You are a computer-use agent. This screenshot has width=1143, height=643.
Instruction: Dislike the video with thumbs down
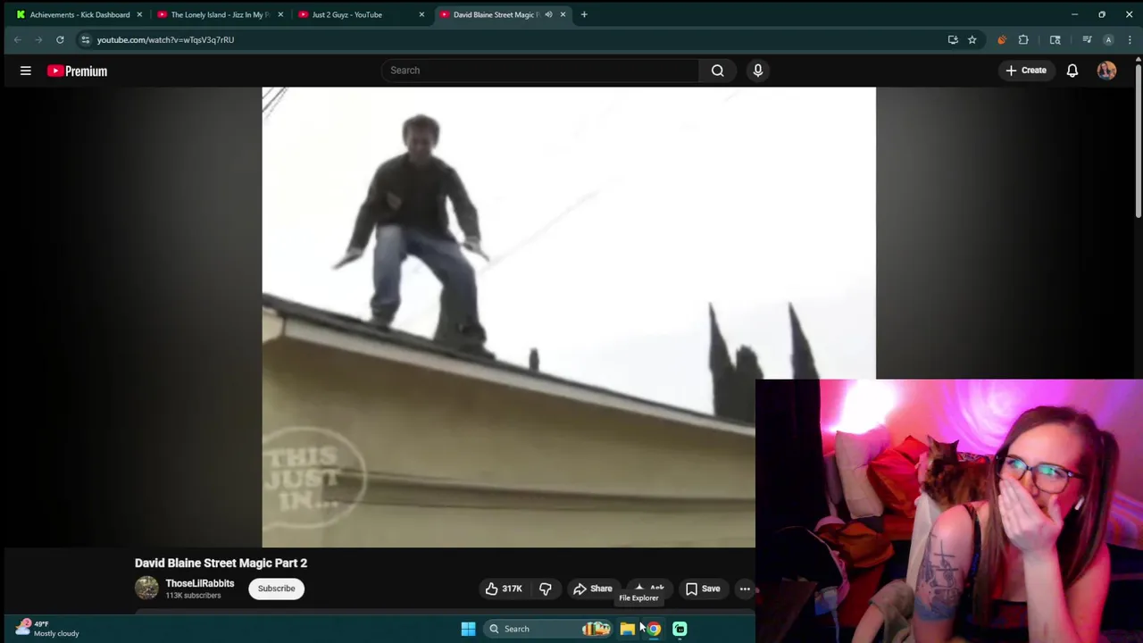tap(546, 589)
